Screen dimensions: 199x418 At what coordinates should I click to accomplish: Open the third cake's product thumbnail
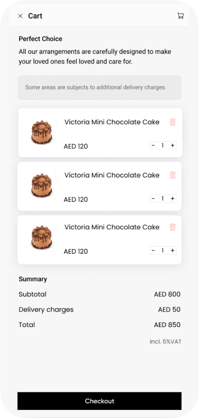coord(42,238)
